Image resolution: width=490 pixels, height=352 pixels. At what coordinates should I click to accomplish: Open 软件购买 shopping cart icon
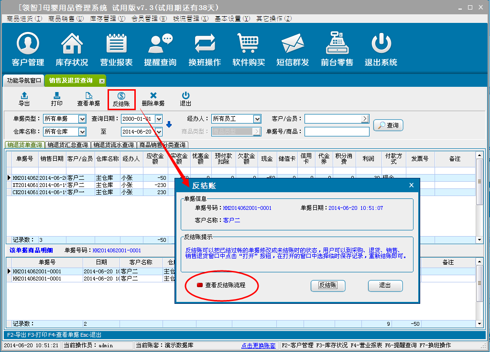[249, 49]
